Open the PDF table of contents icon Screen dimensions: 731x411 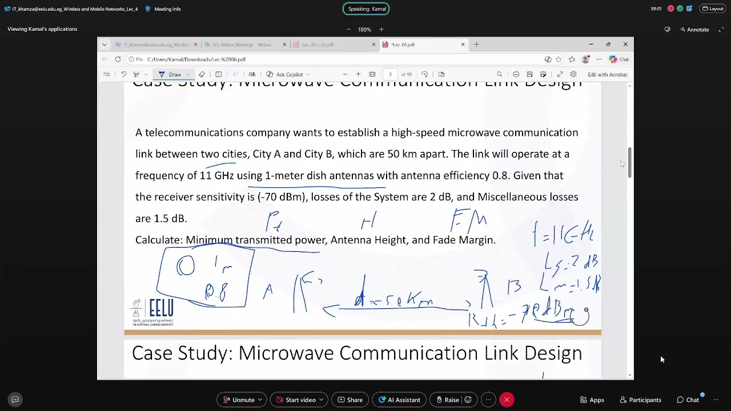(107, 74)
